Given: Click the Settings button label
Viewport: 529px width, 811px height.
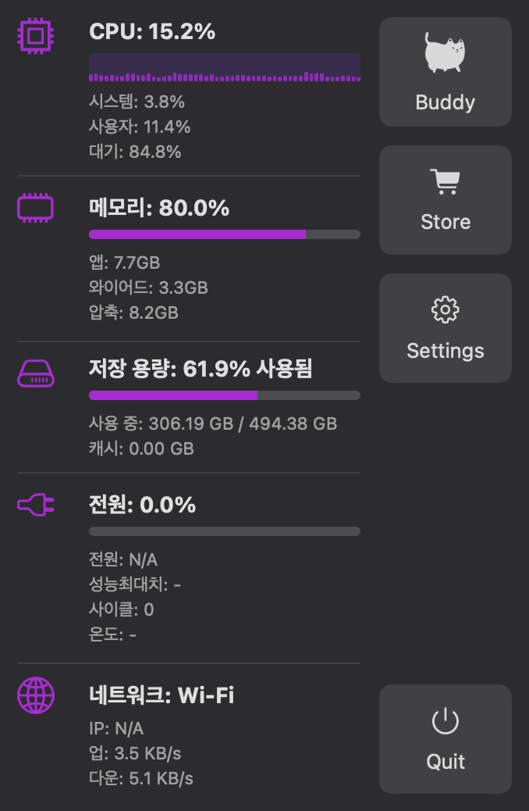Looking at the screenshot, I should pos(445,351).
